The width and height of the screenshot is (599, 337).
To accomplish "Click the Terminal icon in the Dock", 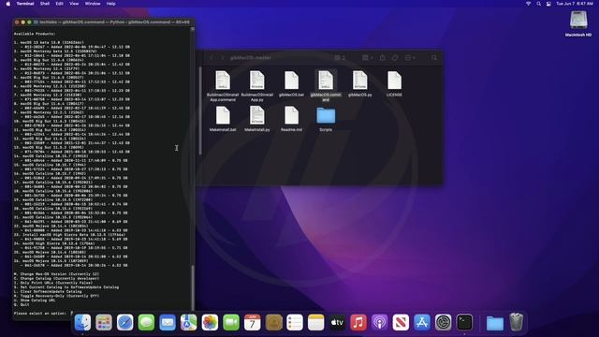I will point(464,322).
